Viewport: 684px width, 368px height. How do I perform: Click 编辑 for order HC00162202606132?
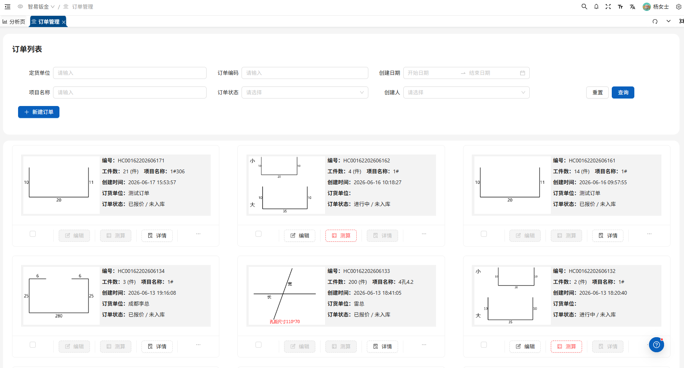tap(525, 347)
